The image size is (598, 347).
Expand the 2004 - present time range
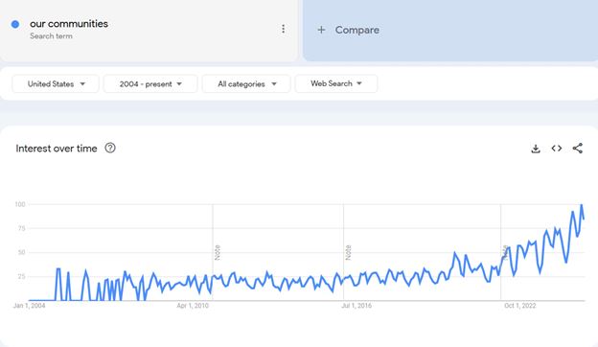150,84
